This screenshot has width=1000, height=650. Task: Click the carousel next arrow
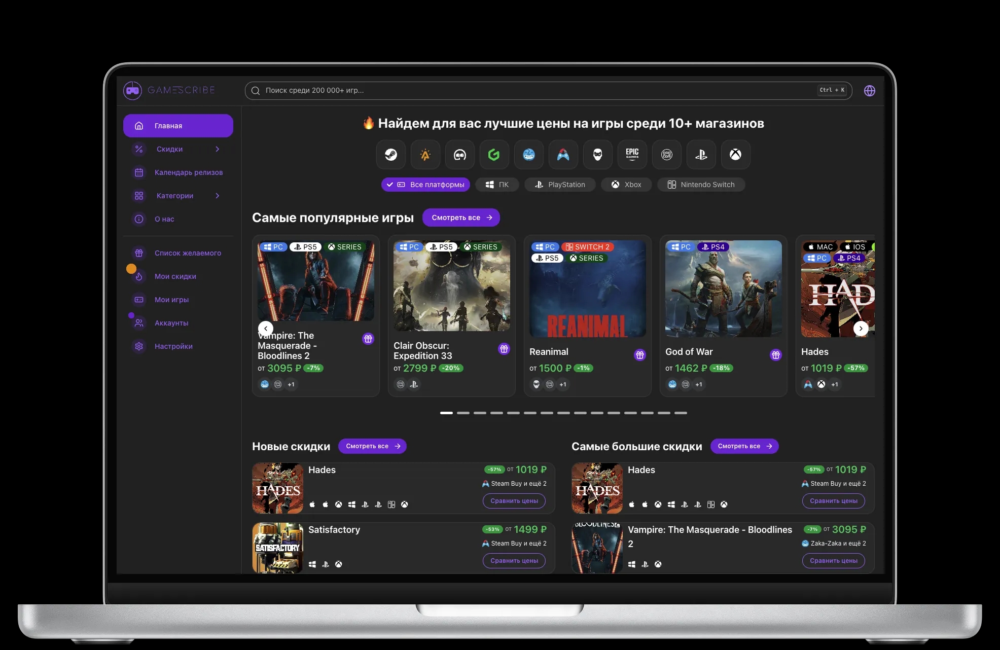pos(861,329)
